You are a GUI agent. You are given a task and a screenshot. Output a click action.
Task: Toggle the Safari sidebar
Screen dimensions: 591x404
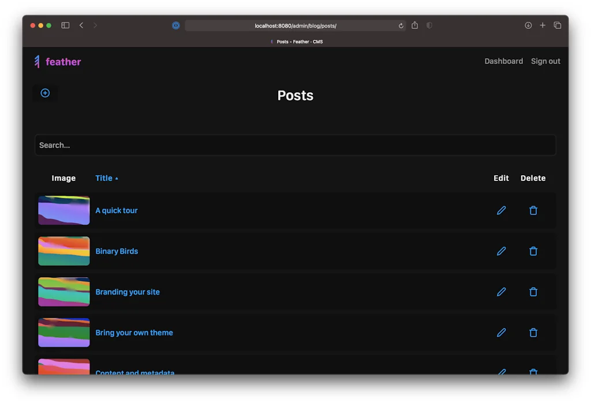65,25
